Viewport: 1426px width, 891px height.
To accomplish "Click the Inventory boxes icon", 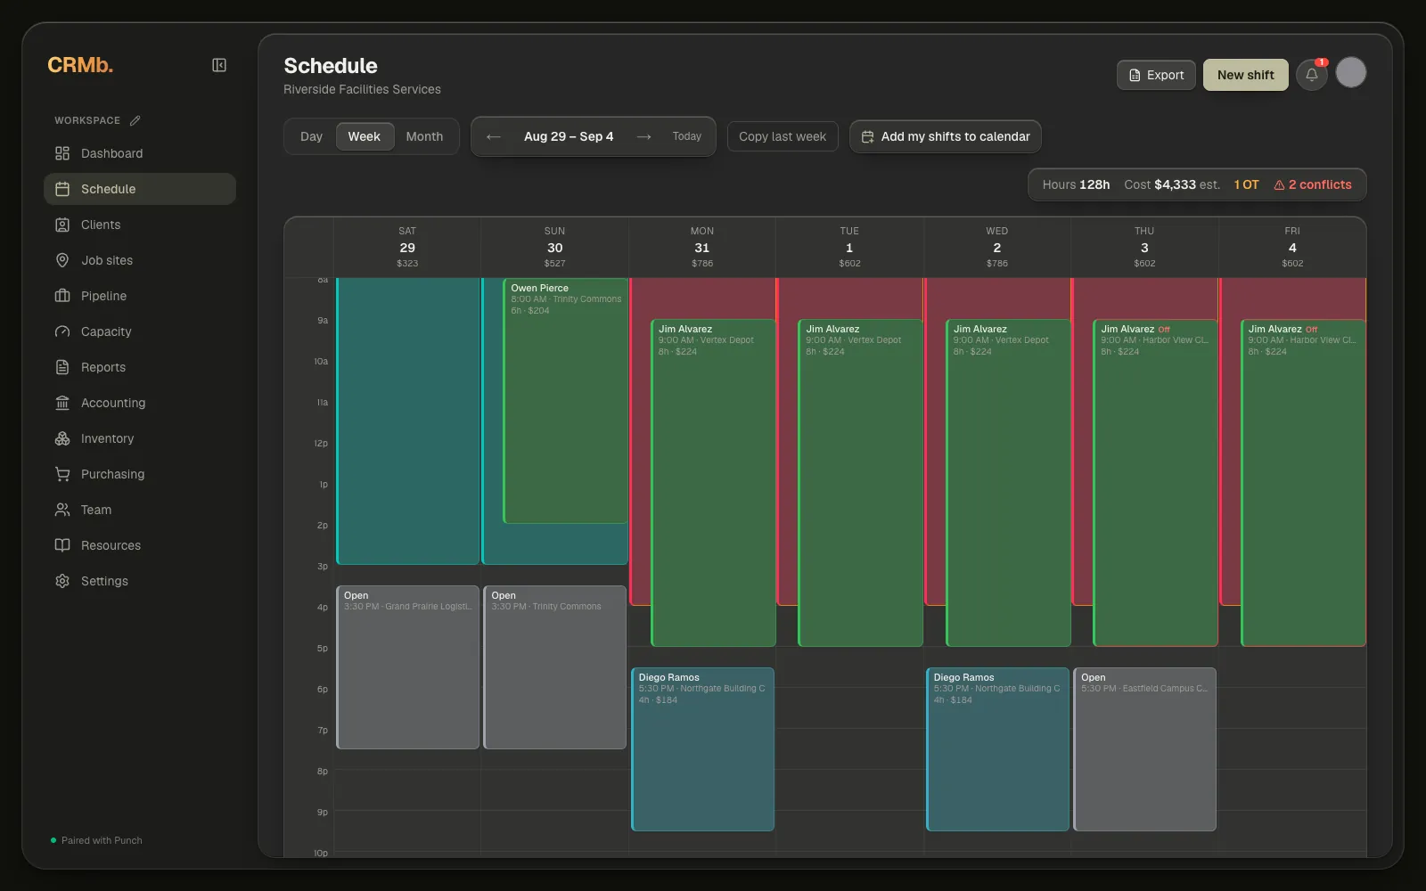I will click(x=62, y=438).
